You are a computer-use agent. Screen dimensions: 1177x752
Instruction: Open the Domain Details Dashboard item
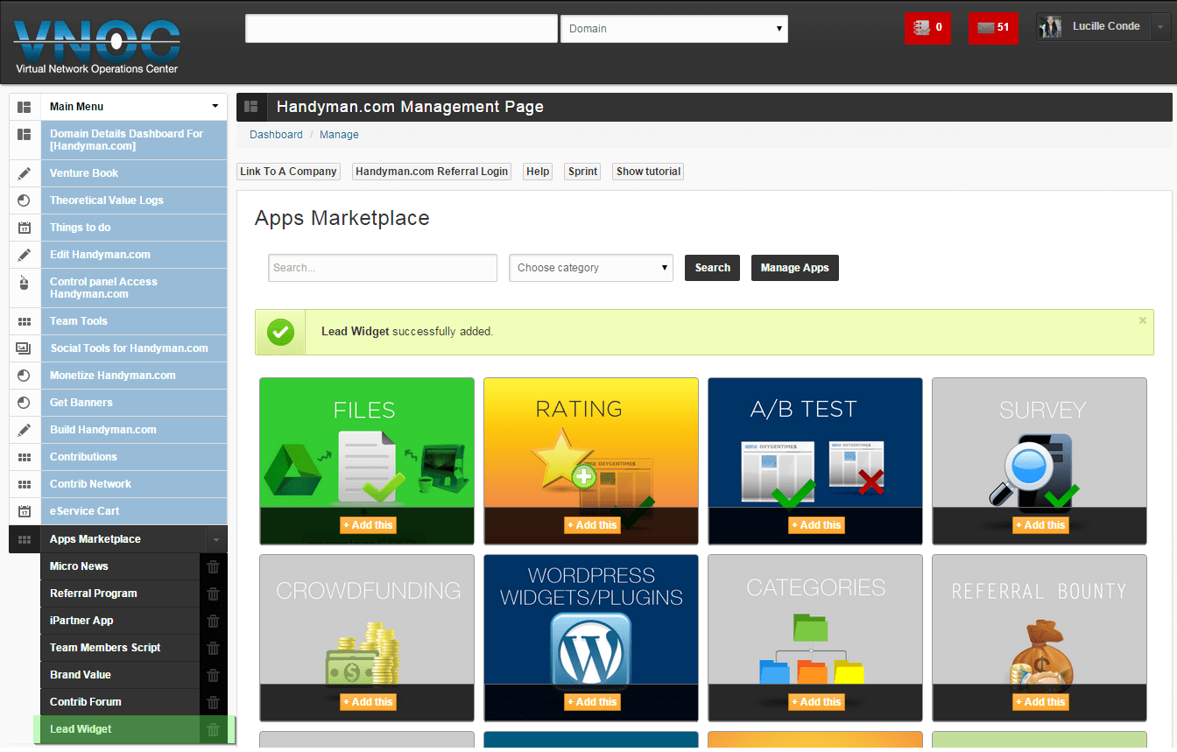[134, 140]
